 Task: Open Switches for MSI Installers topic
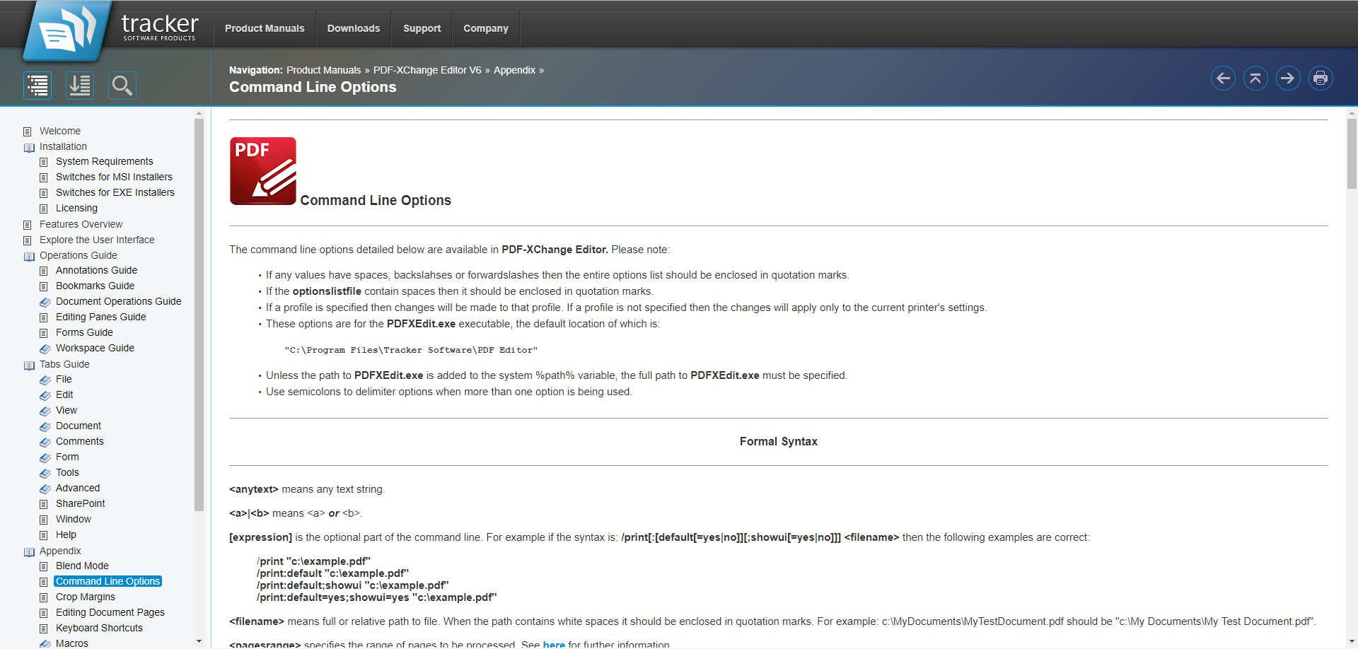[114, 177]
